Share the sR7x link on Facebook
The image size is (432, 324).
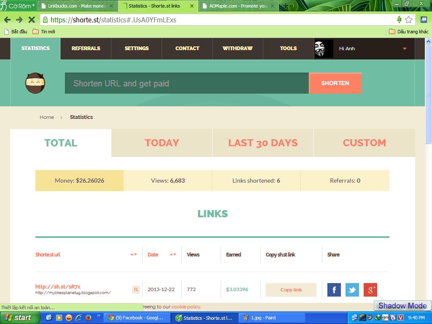pyautogui.click(x=334, y=290)
